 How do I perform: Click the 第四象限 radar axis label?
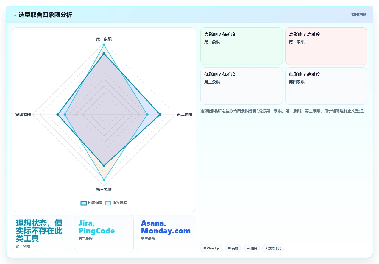click(x=23, y=114)
